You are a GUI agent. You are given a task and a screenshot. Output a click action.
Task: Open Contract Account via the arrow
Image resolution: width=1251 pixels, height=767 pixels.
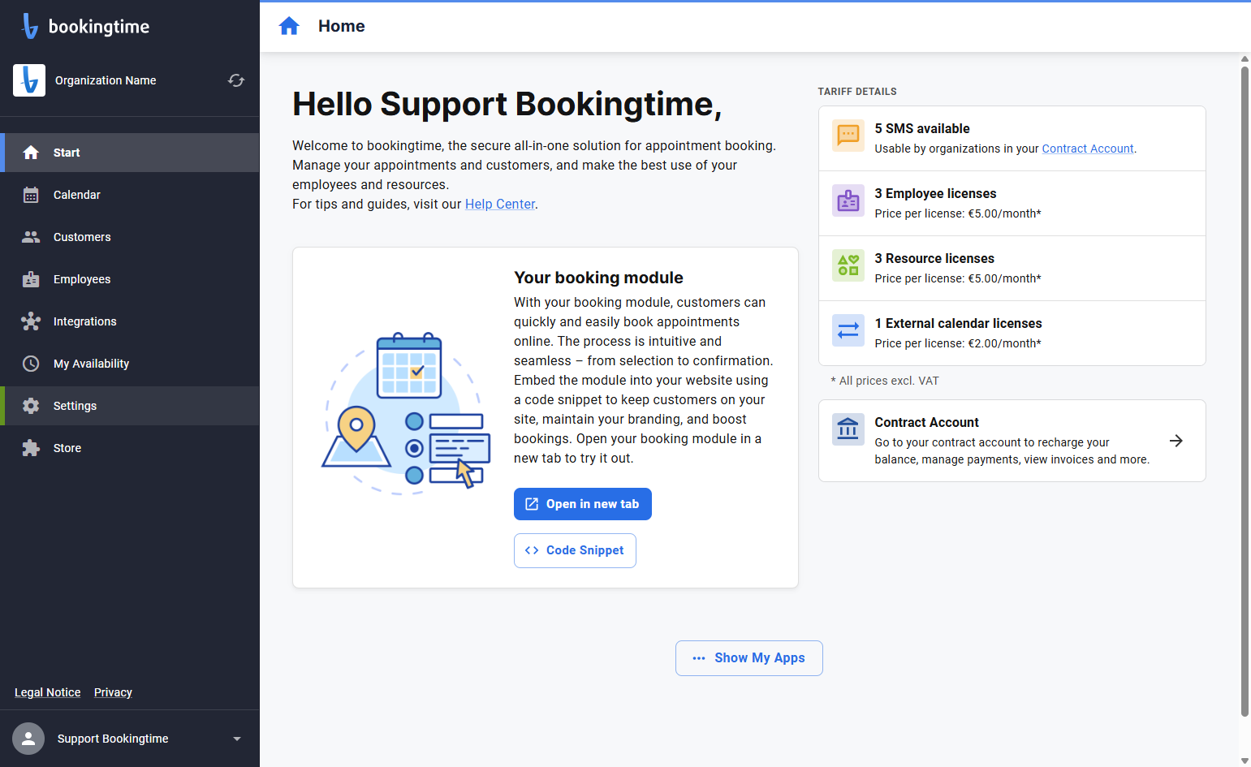pyautogui.click(x=1176, y=441)
